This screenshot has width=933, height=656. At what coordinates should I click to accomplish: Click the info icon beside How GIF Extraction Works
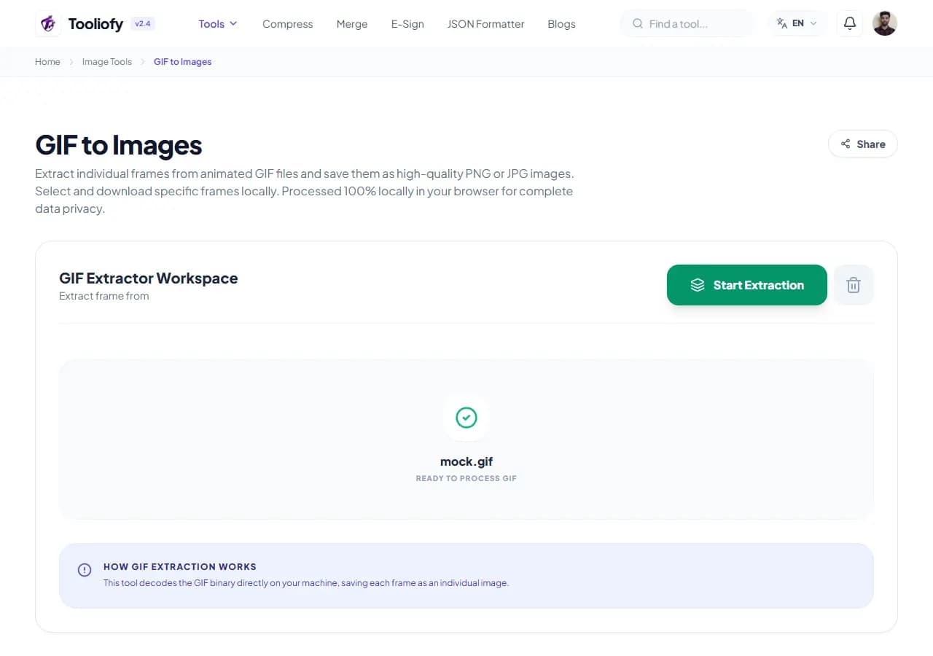85,570
